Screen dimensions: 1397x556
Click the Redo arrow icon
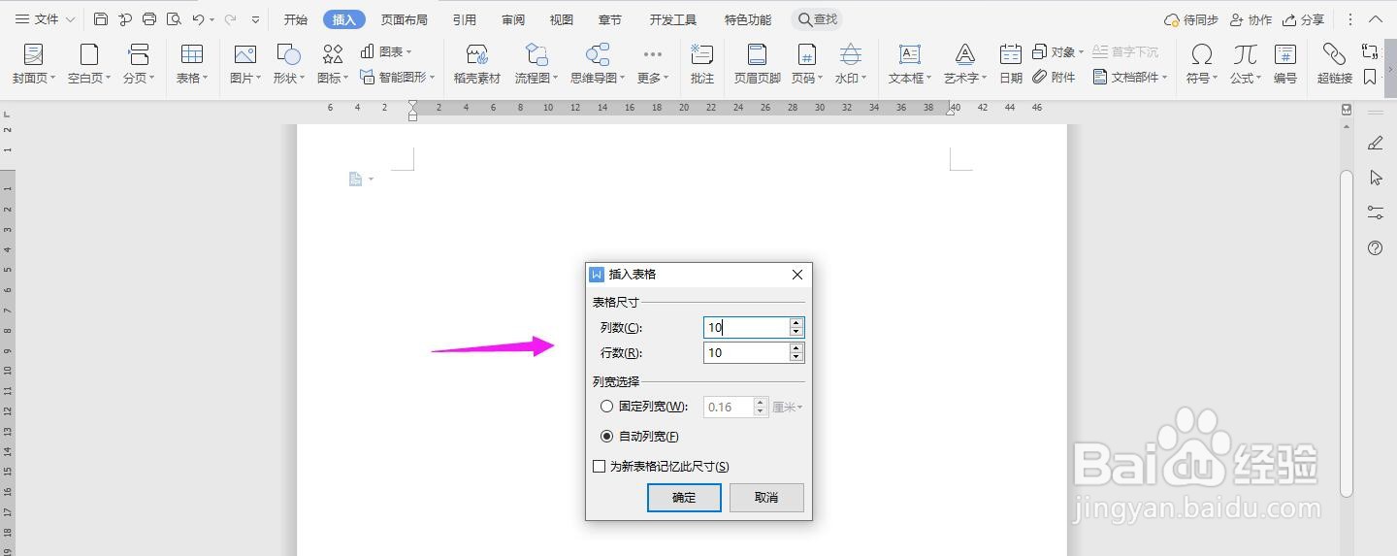[230, 19]
